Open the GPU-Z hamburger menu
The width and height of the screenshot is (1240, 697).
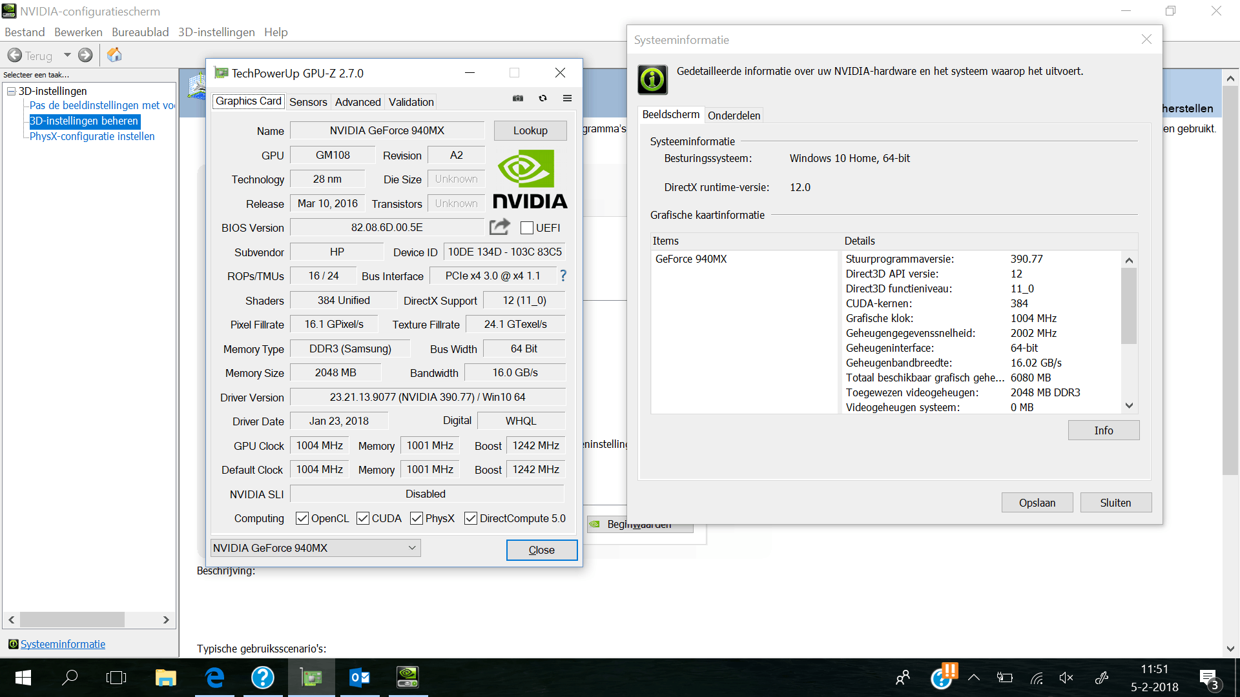tap(567, 99)
